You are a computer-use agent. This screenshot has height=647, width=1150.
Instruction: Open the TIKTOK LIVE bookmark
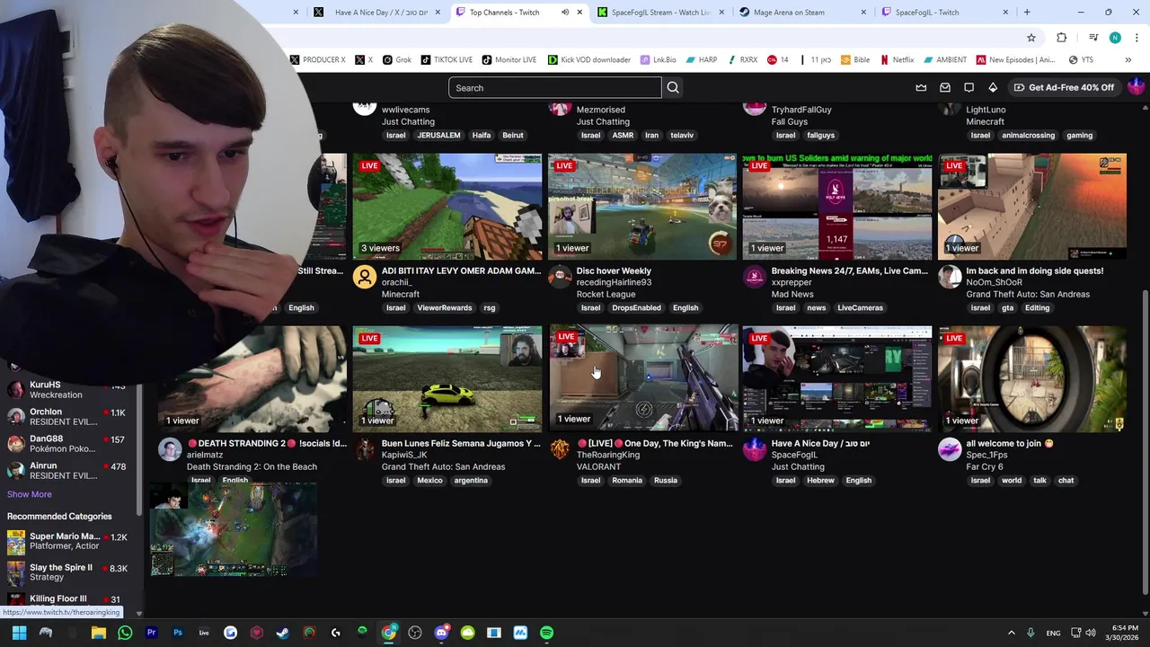click(x=446, y=60)
